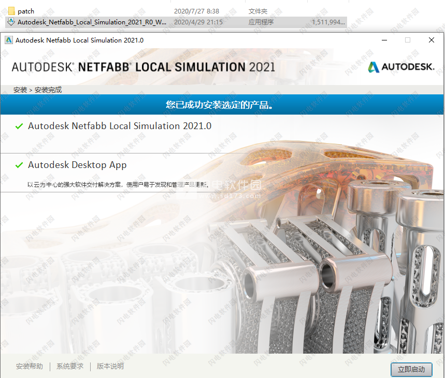Screen dimensions: 445x378
Task: Click the Autodesk Netfabb Local Simulation 2021.0 product row
Action: [222, 134]
